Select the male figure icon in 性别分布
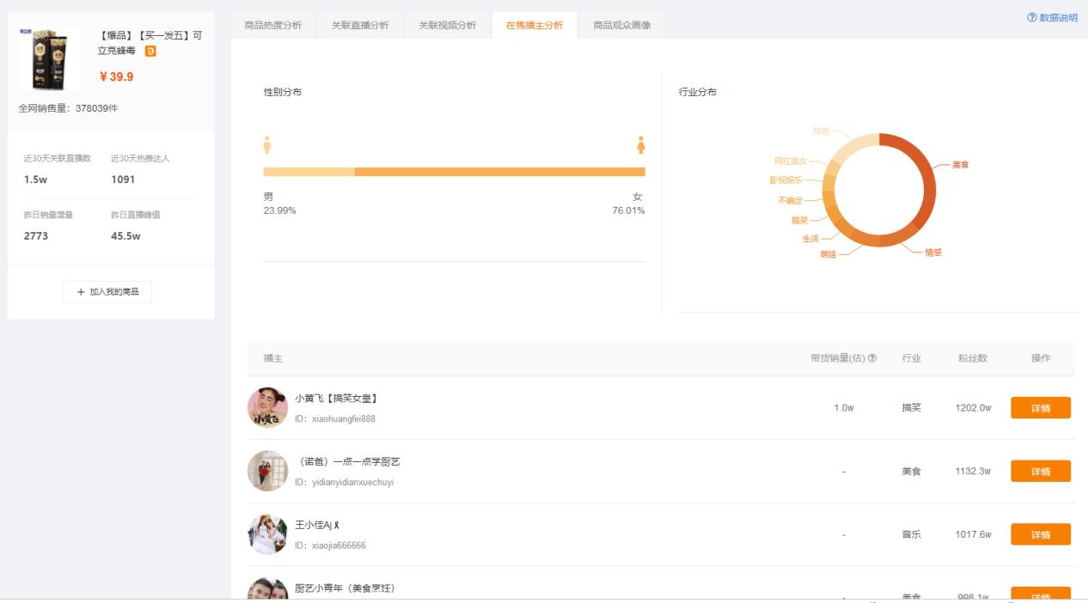The height and width of the screenshot is (603, 1088). [x=269, y=143]
